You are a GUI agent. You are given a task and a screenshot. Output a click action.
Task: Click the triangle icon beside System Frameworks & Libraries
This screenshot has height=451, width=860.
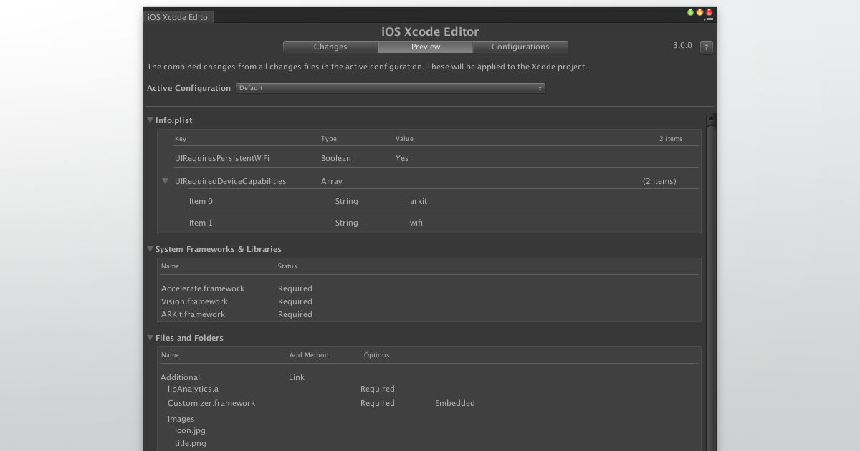click(x=150, y=248)
